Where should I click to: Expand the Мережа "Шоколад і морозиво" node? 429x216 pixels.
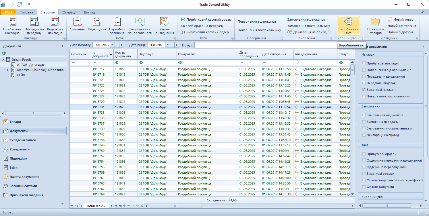click(x=8, y=70)
